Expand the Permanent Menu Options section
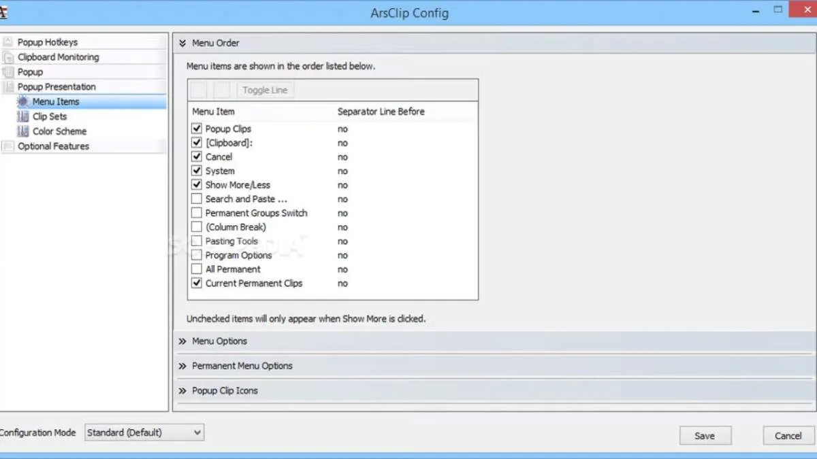Screen dimensions: 817x459 pos(182,366)
